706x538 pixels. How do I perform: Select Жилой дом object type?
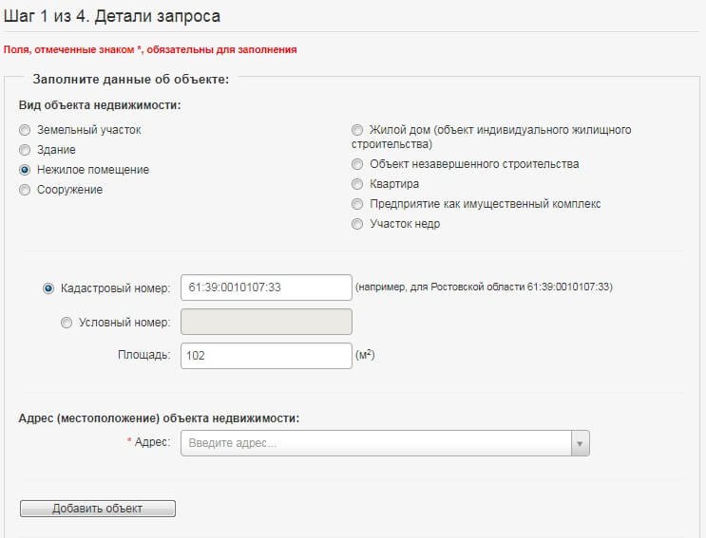(x=357, y=130)
